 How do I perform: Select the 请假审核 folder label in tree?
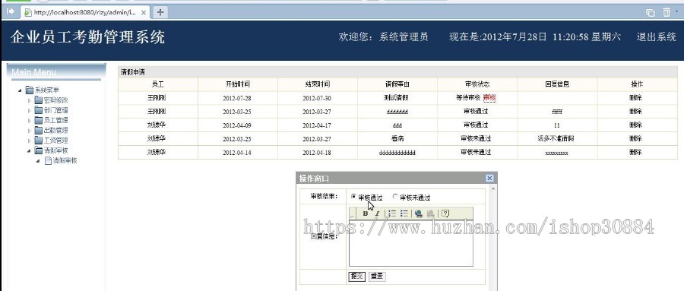click(55, 150)
